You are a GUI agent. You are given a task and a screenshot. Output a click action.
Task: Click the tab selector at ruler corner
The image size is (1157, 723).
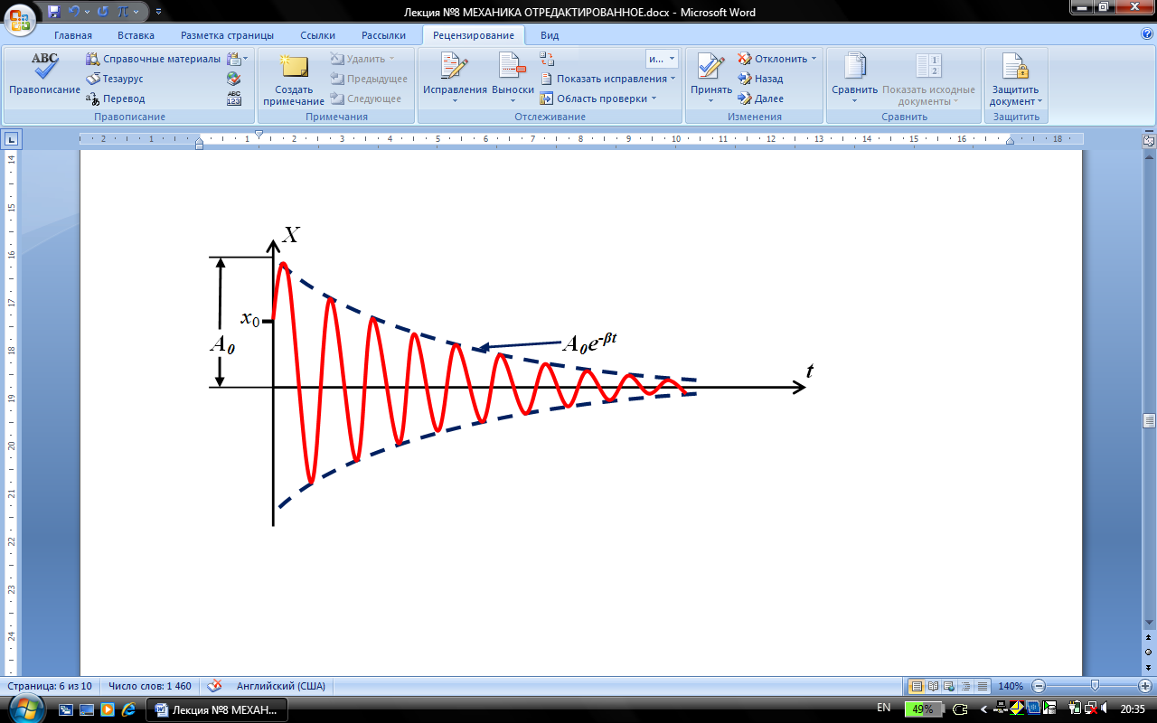click(x=11, y=139)
